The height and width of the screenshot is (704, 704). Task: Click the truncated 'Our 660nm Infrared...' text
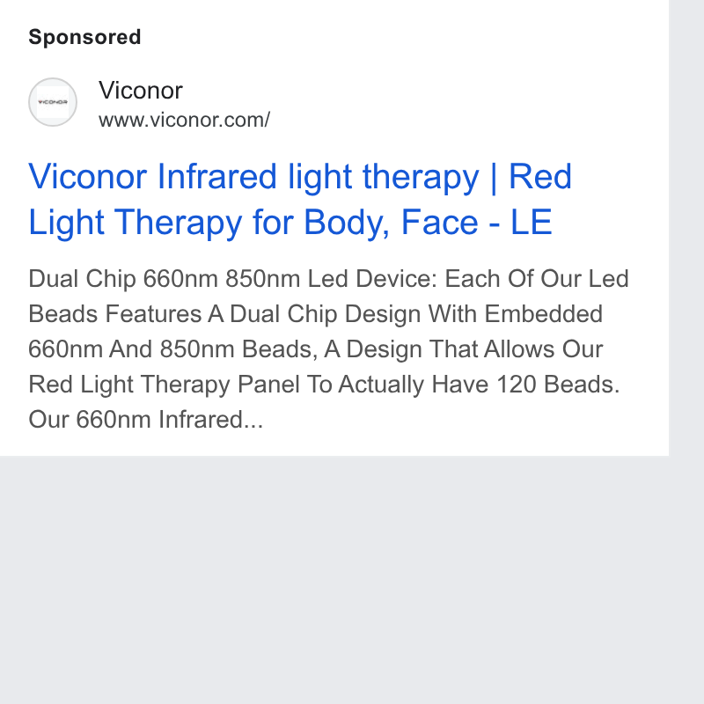click(145, 420)
